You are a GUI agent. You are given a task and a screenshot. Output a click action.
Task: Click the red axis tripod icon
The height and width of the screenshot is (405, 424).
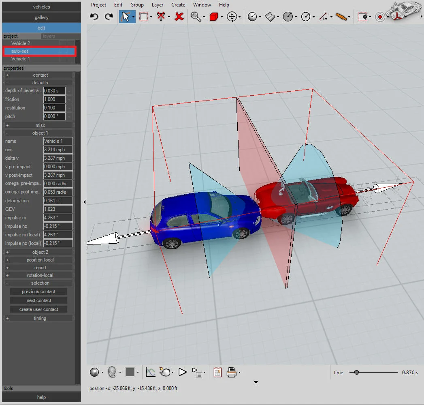pos(398,17)
